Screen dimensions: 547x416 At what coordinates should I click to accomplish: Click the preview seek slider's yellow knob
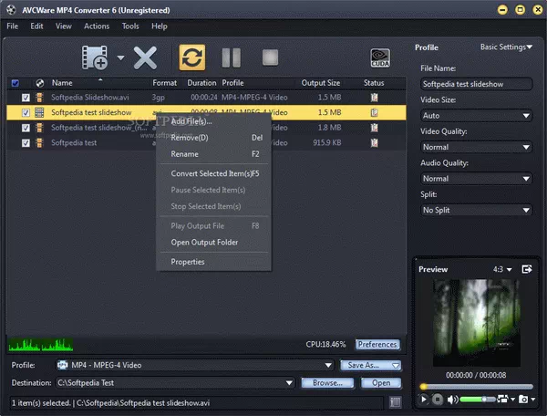click(424, 387)
